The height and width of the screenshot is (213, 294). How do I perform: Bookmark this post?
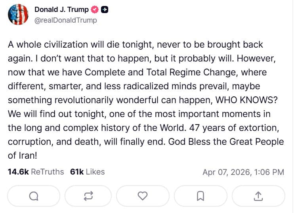pyautogui.click(x=200, y=196)
